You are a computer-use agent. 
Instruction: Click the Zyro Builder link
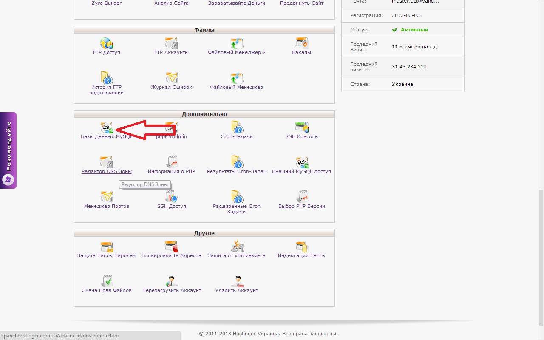(106, 3)
